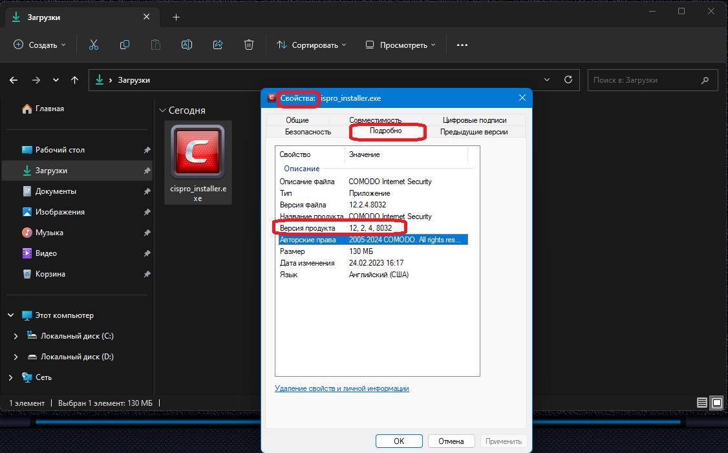The height and width of the screenshot is (453, 728).
Task: Click the Paste clipboard icon
Action: (156, 45)
